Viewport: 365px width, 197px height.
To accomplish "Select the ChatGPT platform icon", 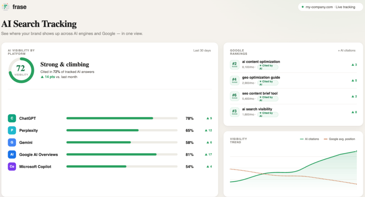I will tap(12, 118).
